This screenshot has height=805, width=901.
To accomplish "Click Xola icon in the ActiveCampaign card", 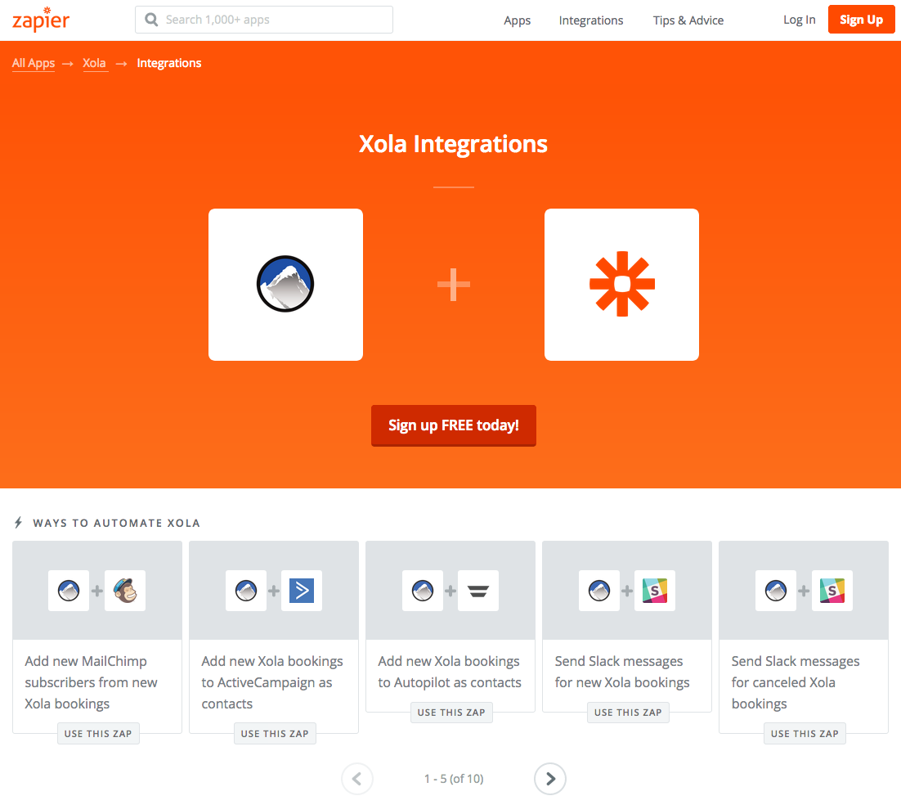I will coord(246,591).
